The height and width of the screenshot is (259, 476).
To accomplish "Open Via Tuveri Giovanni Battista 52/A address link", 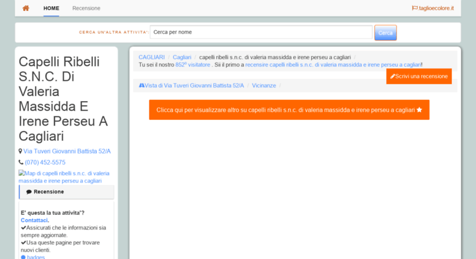I will click(67, 151).
